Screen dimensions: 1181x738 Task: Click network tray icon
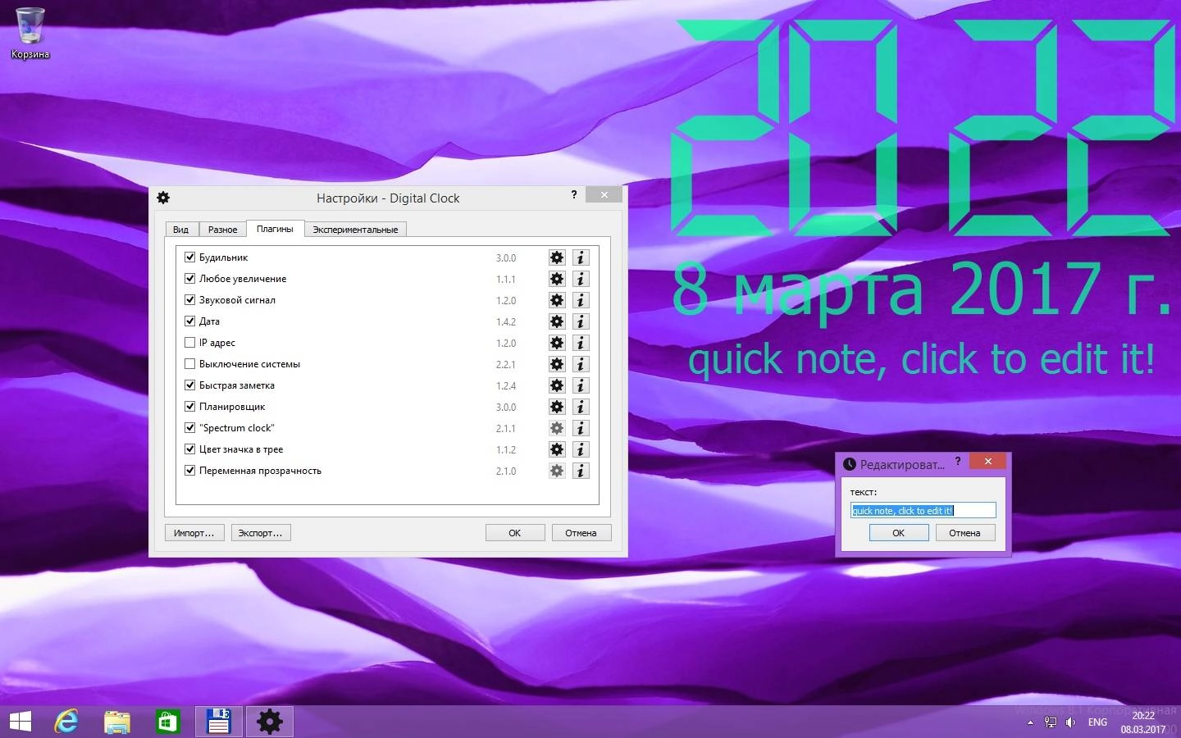click(1051, 722)
